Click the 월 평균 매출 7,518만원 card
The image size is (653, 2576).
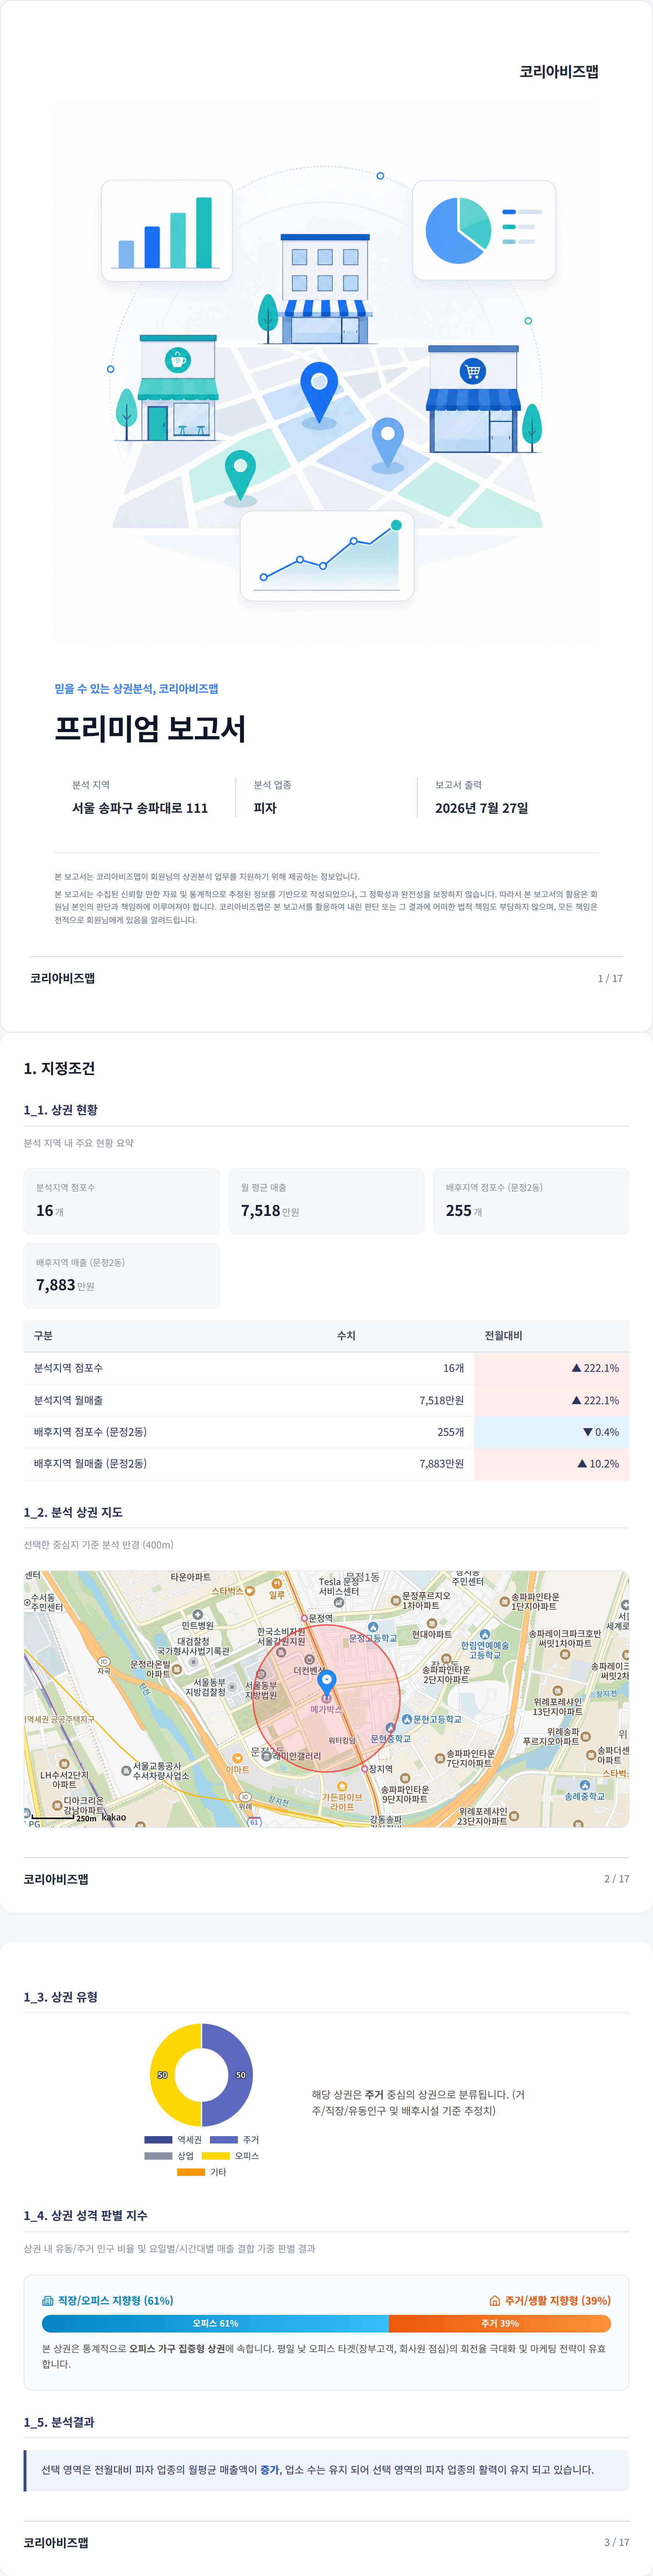(x=326, y=1200)
